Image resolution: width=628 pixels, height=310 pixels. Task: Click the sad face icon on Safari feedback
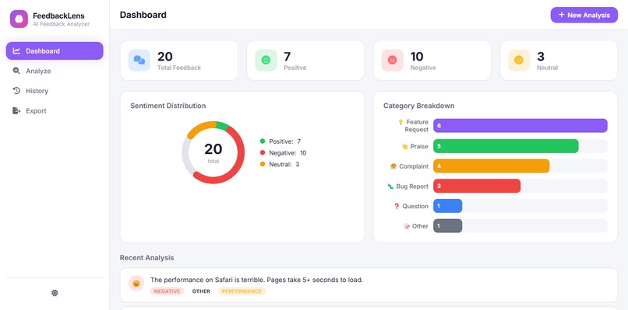coord(136,284)
